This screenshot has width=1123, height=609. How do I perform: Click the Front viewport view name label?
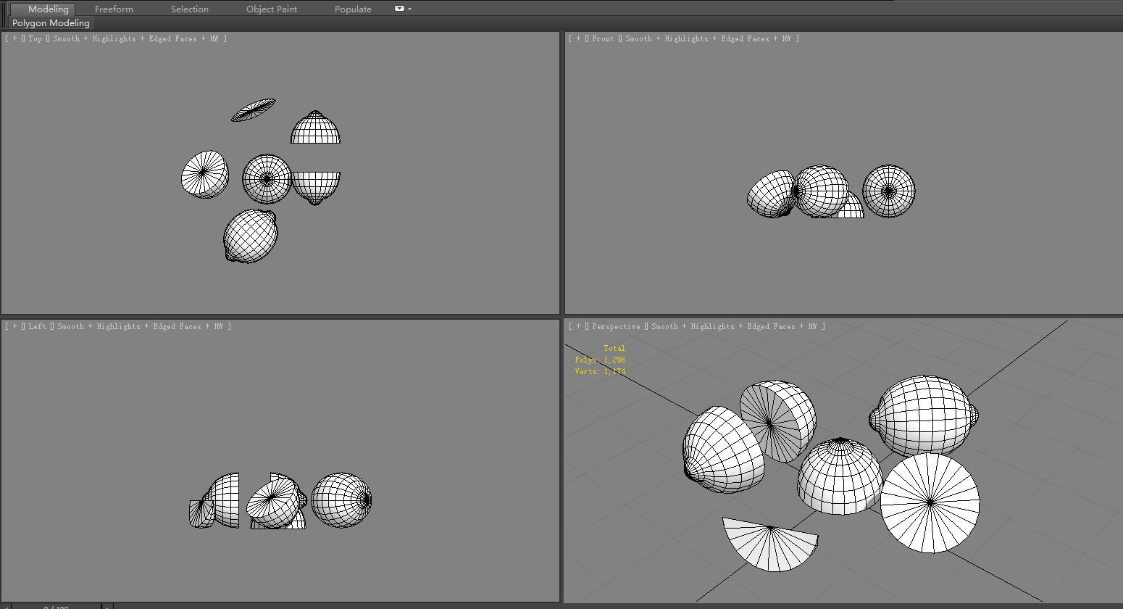[x=603, y=38]
